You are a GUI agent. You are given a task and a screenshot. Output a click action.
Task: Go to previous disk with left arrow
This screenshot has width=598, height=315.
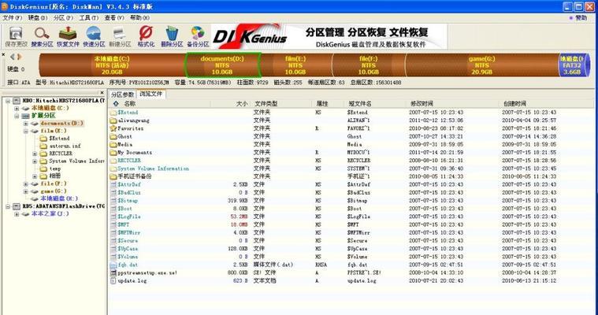[12, 57]
